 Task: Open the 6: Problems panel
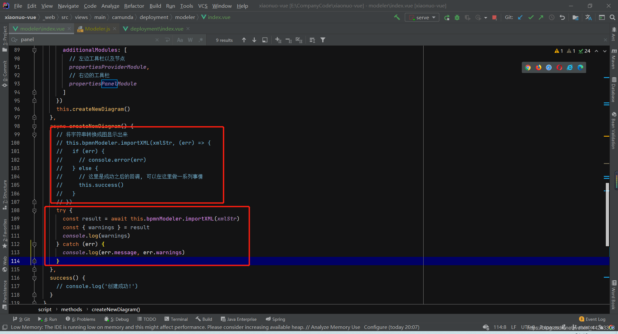click(x=80, y=319)
